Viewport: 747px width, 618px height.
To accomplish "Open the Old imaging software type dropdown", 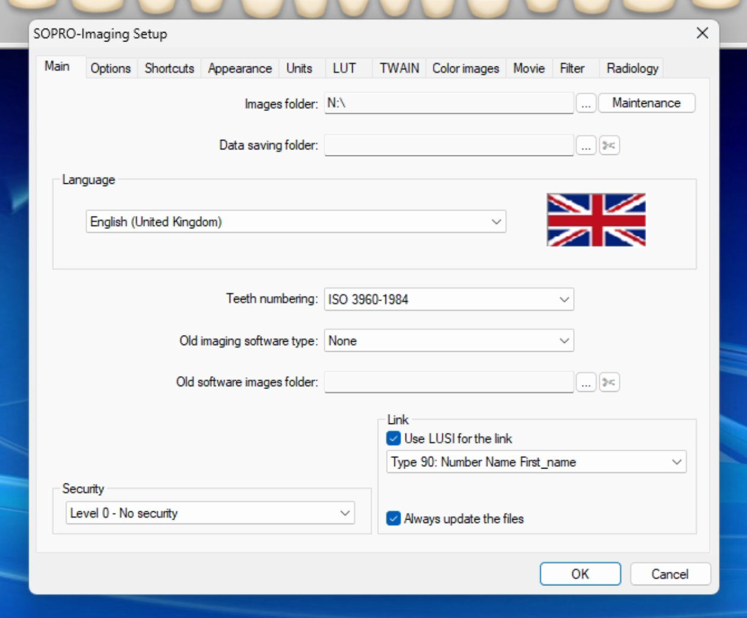I will click(449, 341).
